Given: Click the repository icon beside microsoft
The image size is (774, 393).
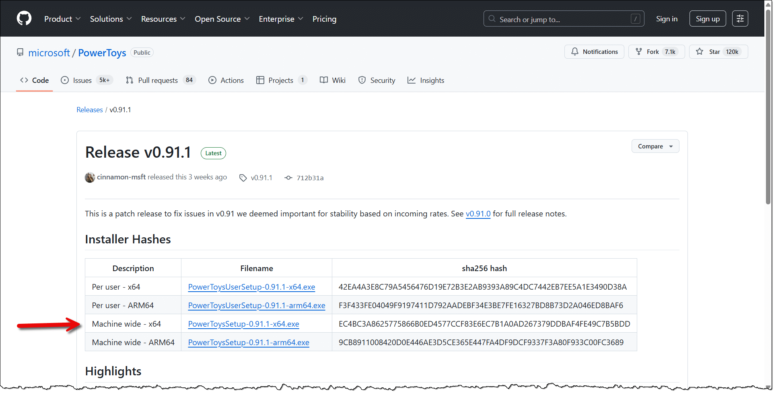Looking at the screenshot, I should point(20,52).
